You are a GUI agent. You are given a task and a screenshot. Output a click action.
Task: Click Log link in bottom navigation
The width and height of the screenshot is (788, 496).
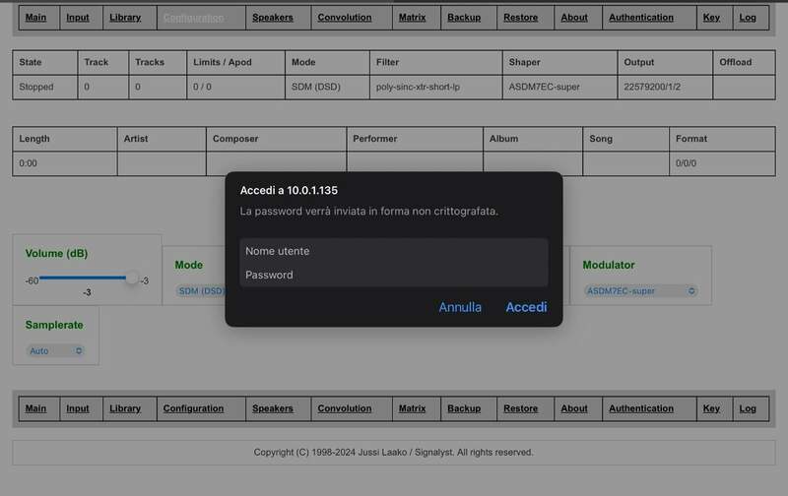pos(748,408)
